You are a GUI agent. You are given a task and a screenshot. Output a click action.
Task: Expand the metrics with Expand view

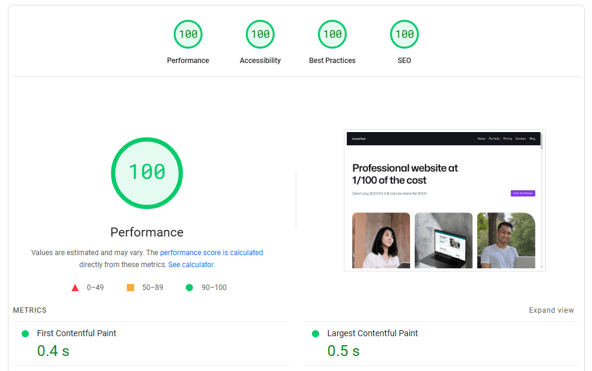point(551,310)
